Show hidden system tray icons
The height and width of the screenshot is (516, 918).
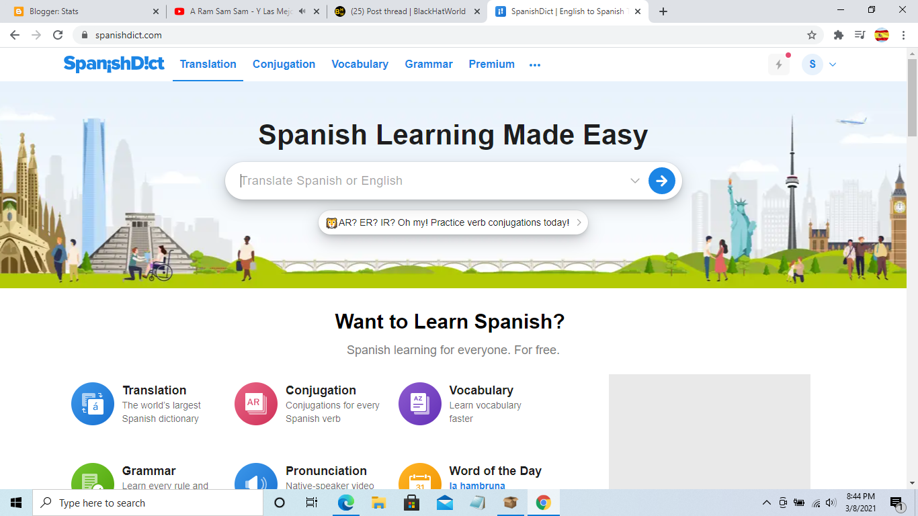[x=766, y=503]
